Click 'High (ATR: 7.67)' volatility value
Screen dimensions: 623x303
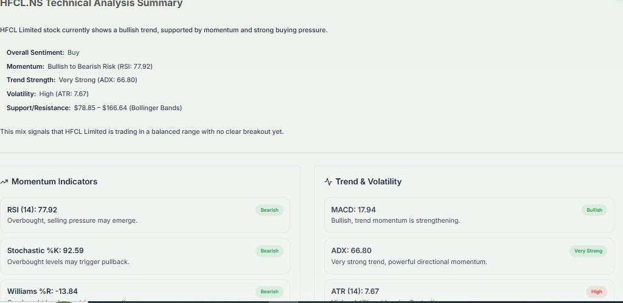pyautogui.click(x=64, y=94)
